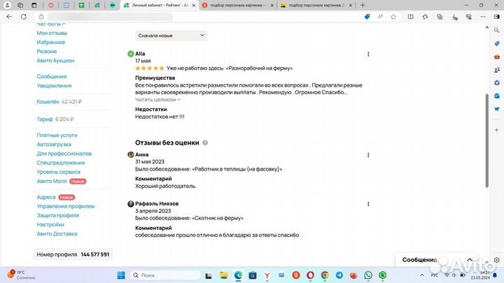Open Opera browser from the taskbar
504x283 pixels.
[310, 275]
